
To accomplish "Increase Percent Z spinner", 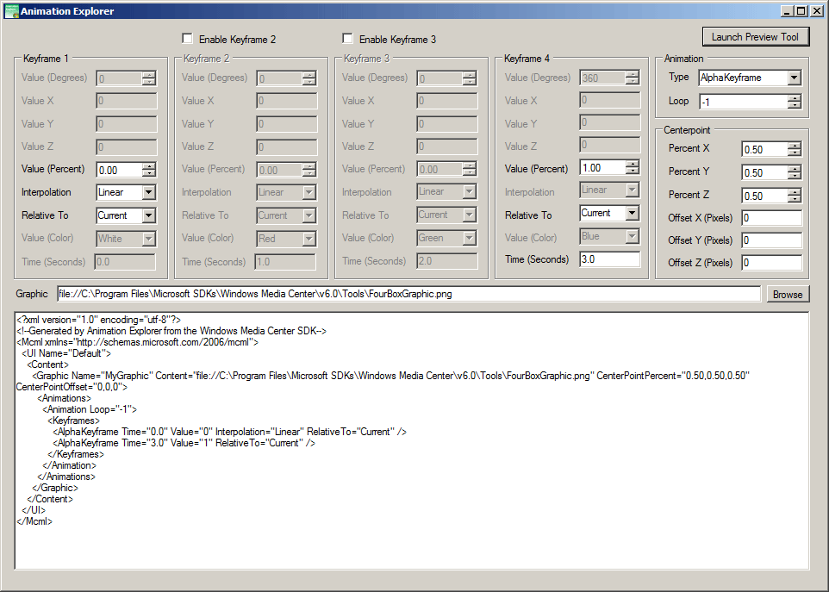I will 795,193.
